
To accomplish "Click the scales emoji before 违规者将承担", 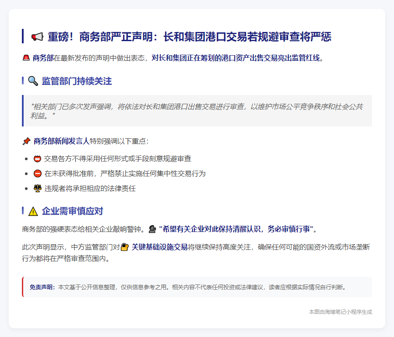I will click(x=38, y=188).
